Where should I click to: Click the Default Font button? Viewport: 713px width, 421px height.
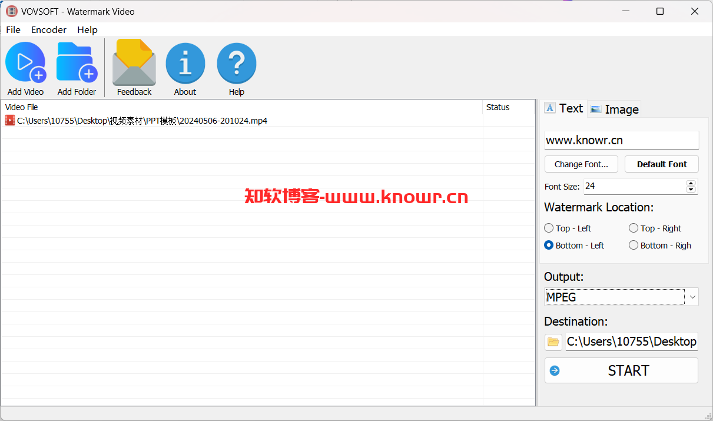pos(662,164)
